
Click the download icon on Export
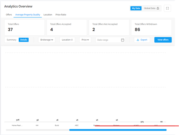pyautogui.click(x=138, y=40)
